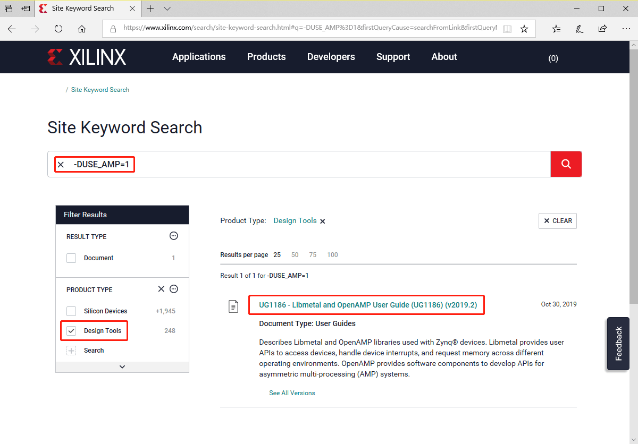
Task: Add page to favorites star icon
Action: click(524, 29)
